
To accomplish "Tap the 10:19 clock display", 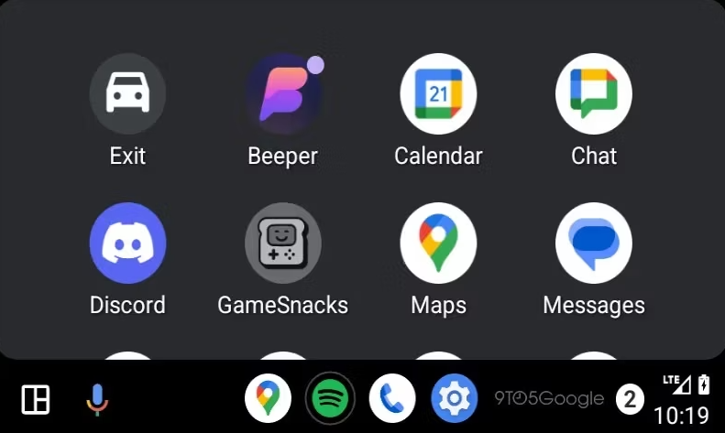I will click(682, 416).
